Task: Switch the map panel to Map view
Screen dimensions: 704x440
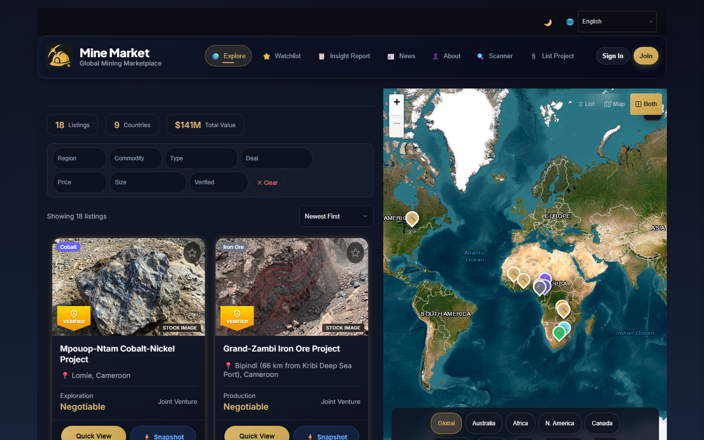Action: tap(614, 104)
